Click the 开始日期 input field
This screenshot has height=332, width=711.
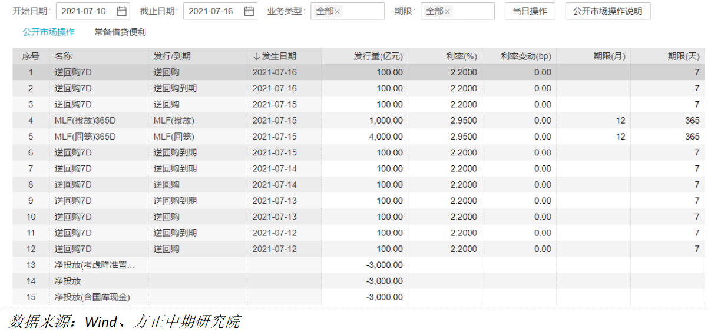point(85,11)
